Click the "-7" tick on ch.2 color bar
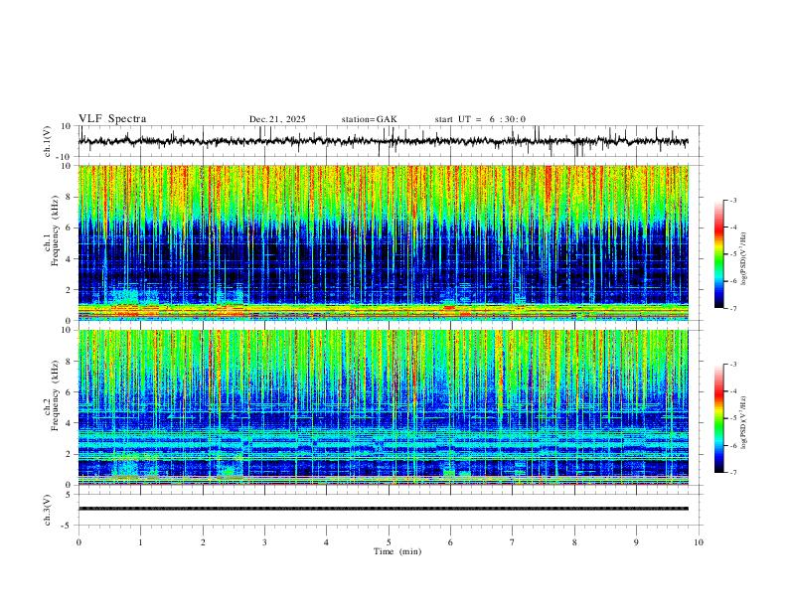The image size is (787, 608). [x=733, y=472]
